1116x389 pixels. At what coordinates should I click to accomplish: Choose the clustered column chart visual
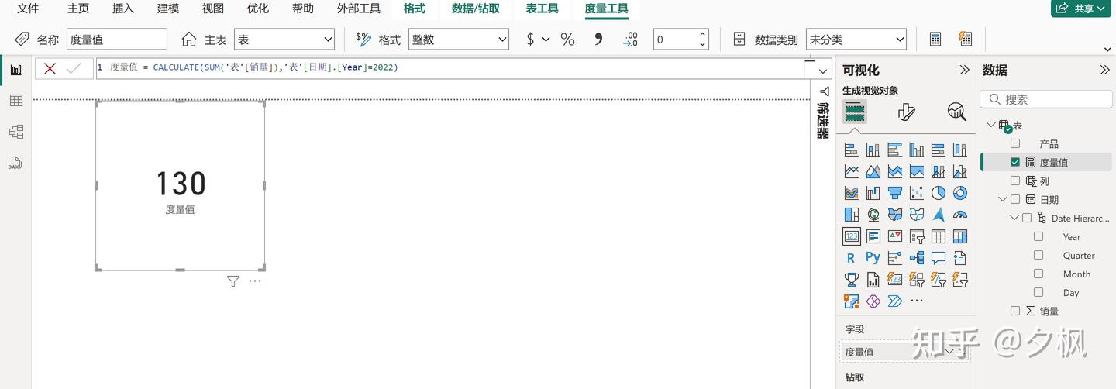pyautogui.click(x=916, y=150)
